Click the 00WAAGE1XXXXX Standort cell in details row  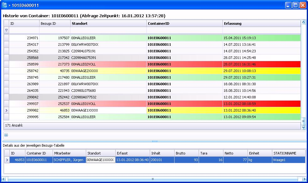101,160
